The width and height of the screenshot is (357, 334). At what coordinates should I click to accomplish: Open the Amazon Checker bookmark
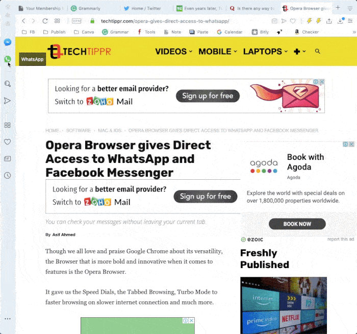pyautogui.click(x=307, y=32)
